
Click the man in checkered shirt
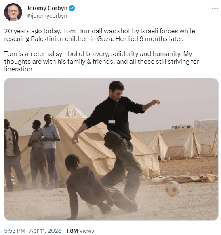51,151
